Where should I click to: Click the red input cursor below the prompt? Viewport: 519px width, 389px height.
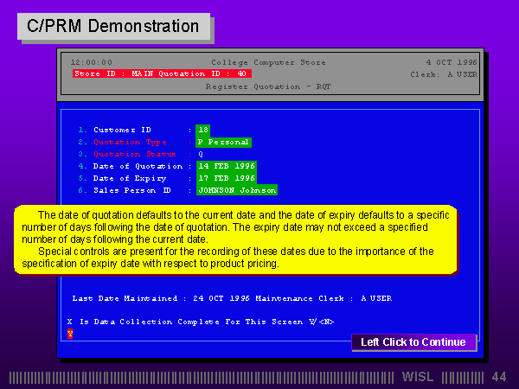(x=69, y=333)
